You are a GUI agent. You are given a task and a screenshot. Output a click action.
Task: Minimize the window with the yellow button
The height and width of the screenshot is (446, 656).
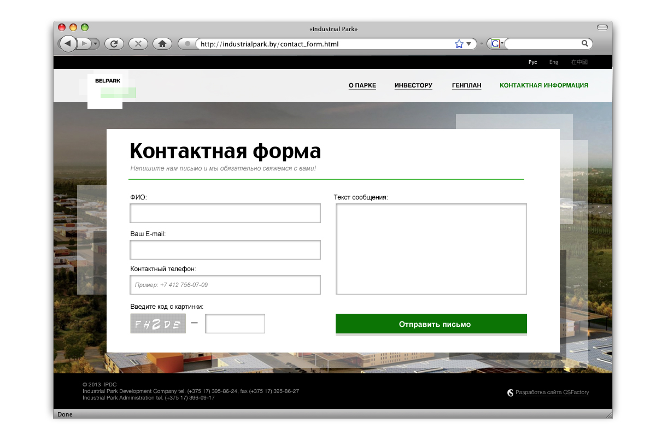(x=73, y=27)
